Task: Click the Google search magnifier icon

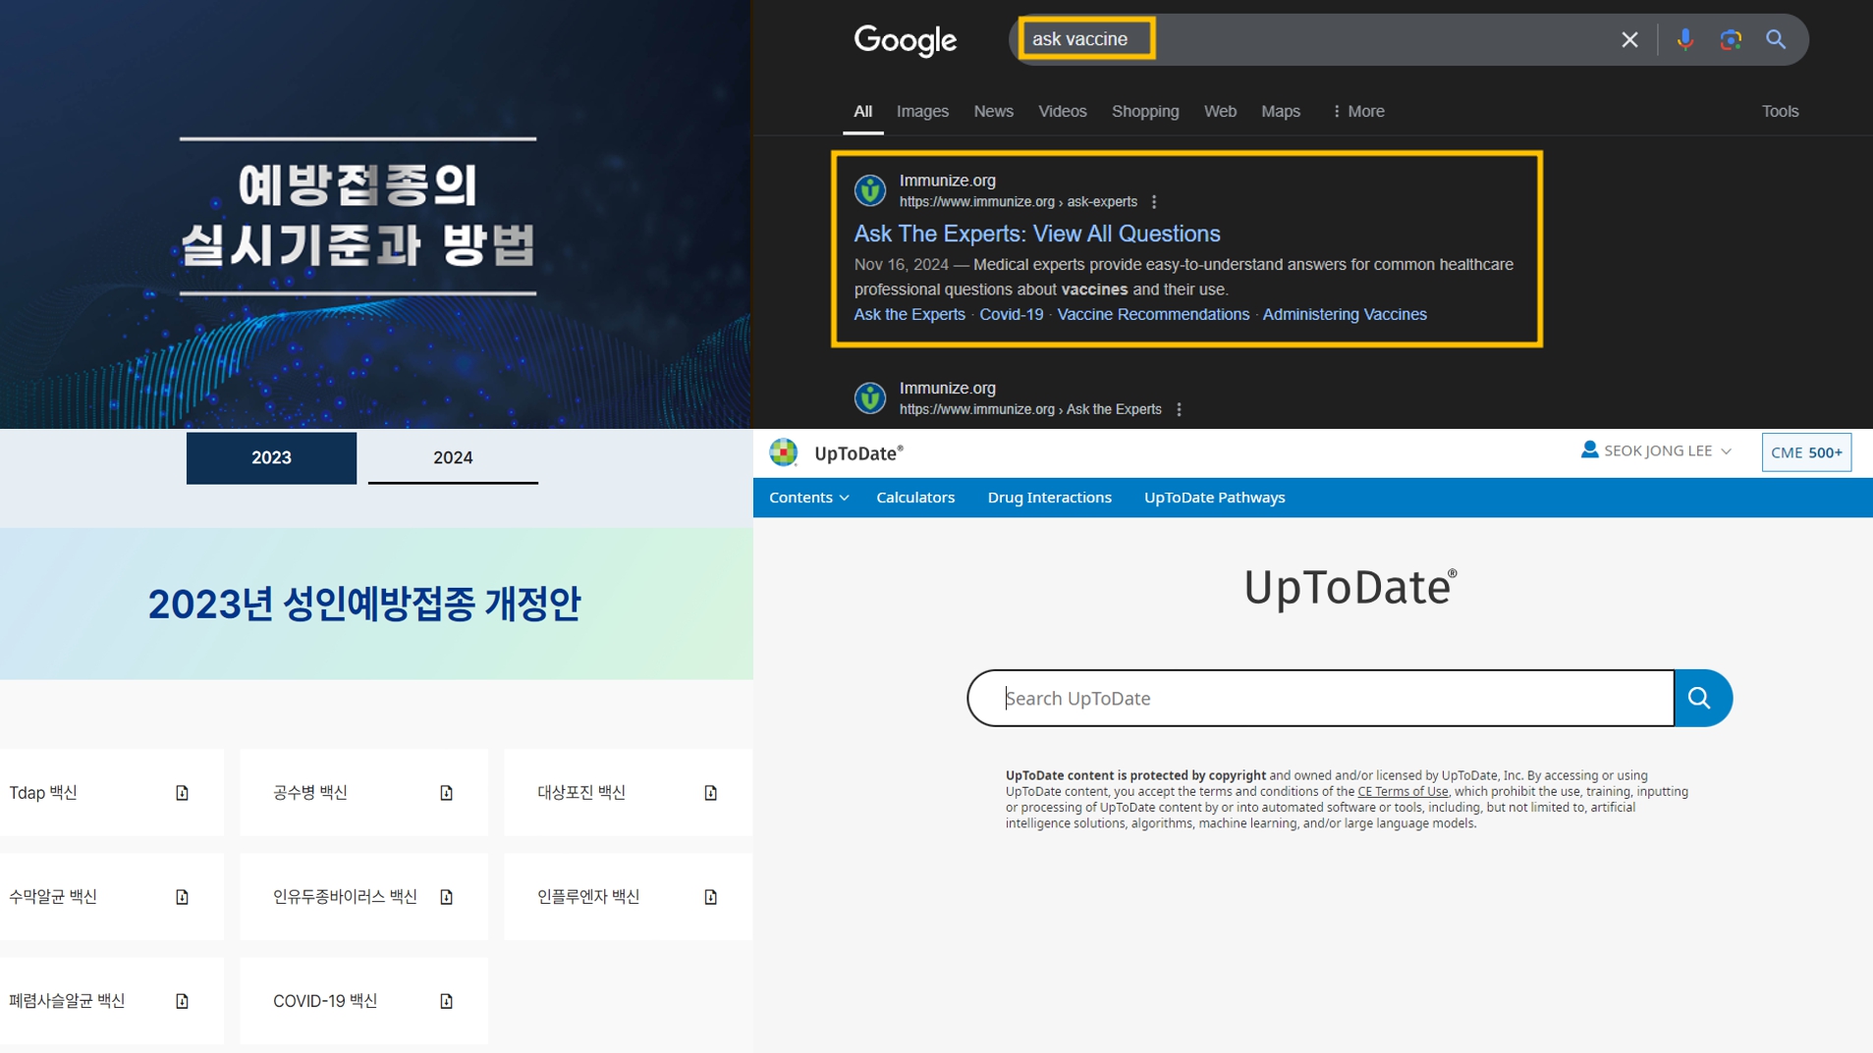Action: pyautogui.click(x=1776, y=39)
